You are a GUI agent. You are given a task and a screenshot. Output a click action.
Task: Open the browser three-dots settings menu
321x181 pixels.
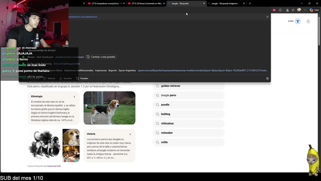(305, 10)
